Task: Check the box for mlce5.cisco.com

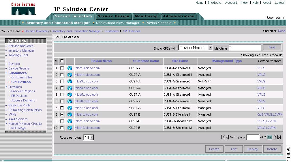Action: click(x=62, y=95)
